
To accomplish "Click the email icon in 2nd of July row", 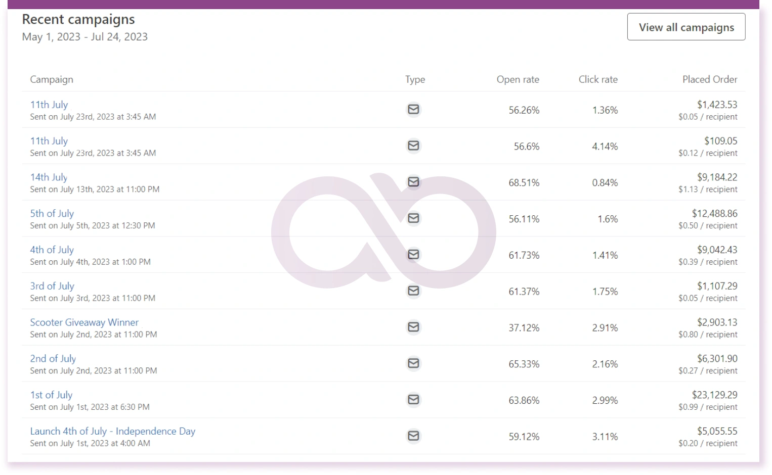I will tap(413, 364).
